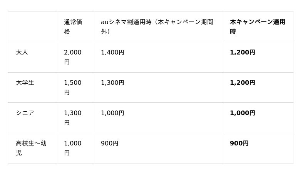Click the 通常価格 column header

tap(73, 26)
